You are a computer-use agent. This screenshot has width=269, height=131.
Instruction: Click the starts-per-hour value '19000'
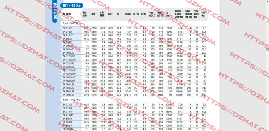coord(169,108)
